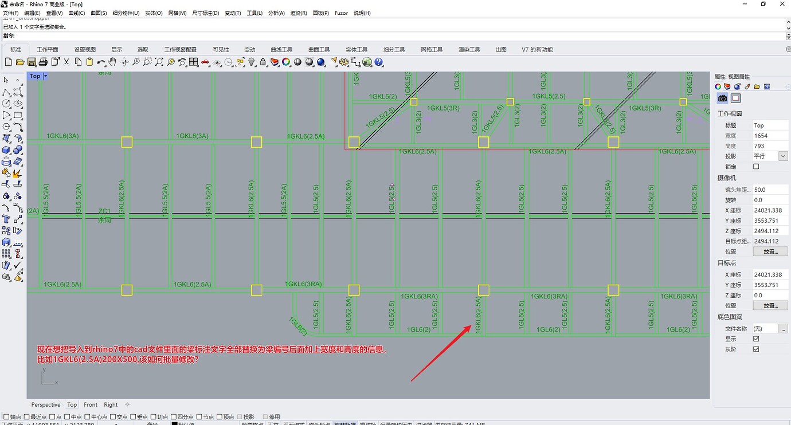Click the Cut scissors icon

point(66,62)
